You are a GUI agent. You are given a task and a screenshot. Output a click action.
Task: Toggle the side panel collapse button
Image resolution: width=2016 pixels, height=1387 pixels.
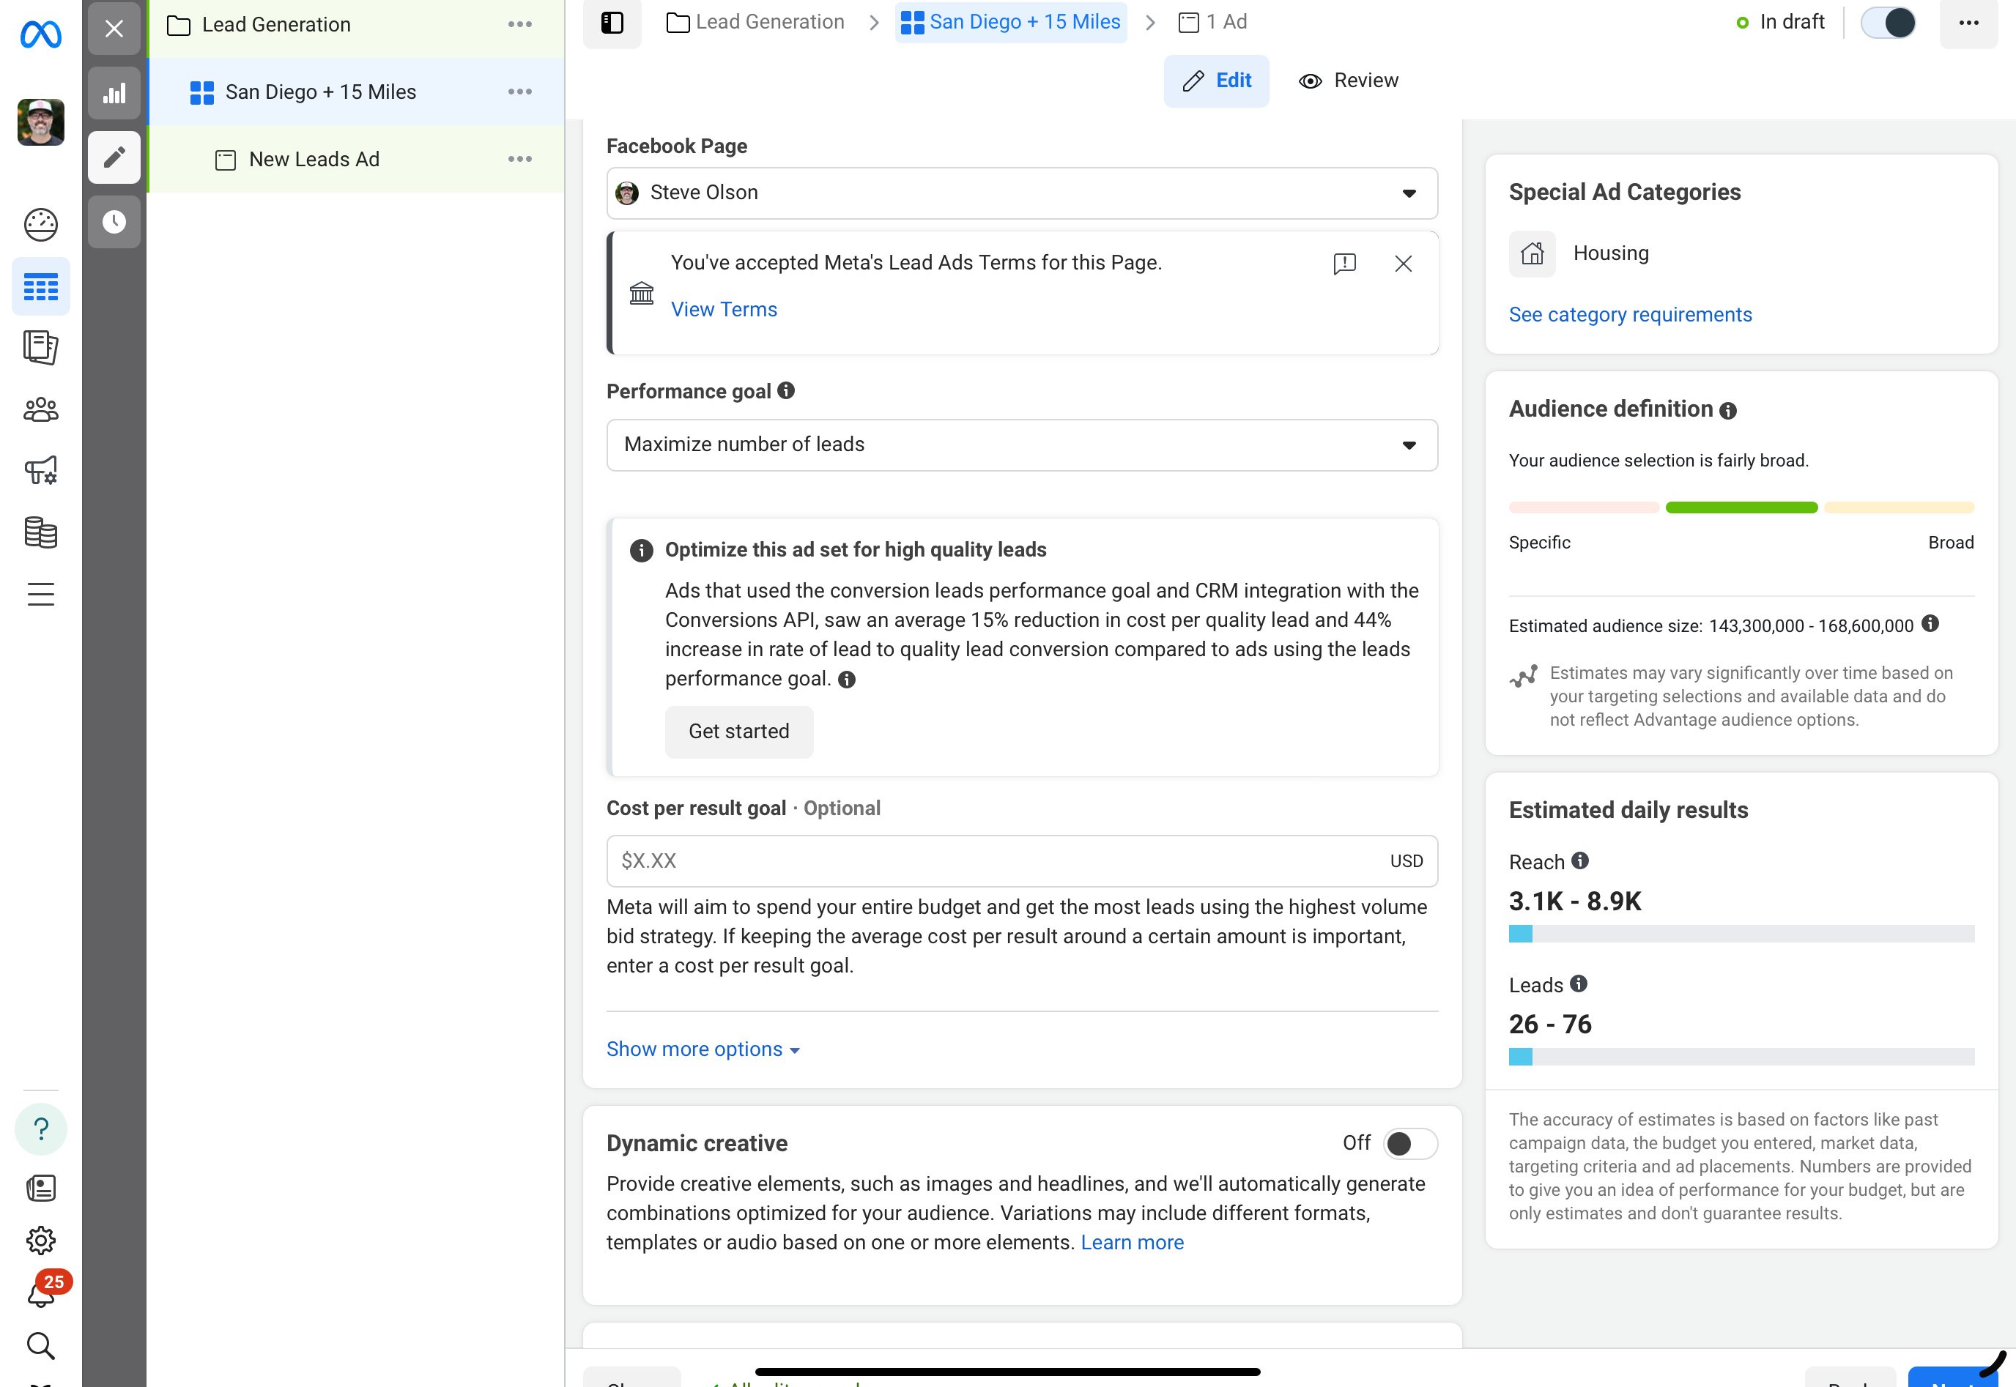point(612,23)
